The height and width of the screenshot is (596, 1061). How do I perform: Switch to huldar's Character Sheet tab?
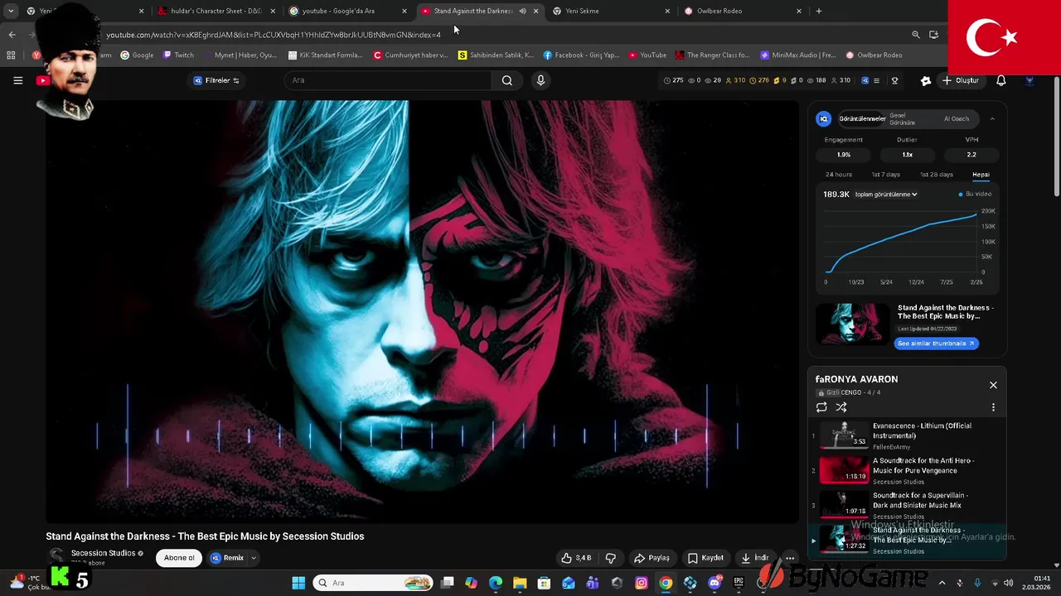pyautogui.click(x=216, y=11)
